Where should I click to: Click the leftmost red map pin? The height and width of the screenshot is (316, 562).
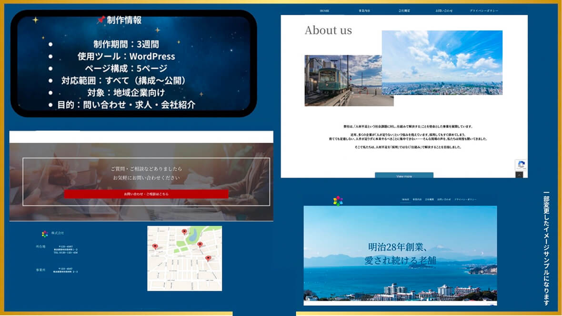pyautogui.click(x=155, y=247)
